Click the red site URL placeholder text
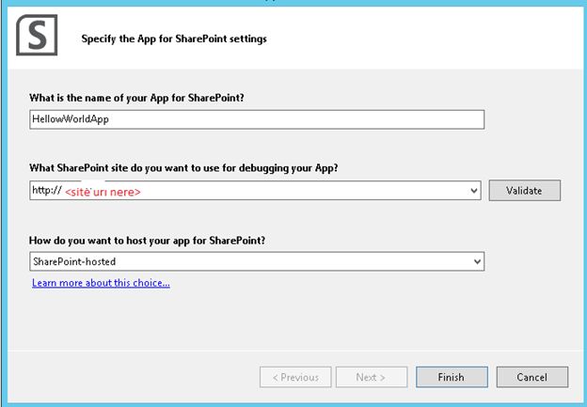587x407 pixels. pos(103,191)
